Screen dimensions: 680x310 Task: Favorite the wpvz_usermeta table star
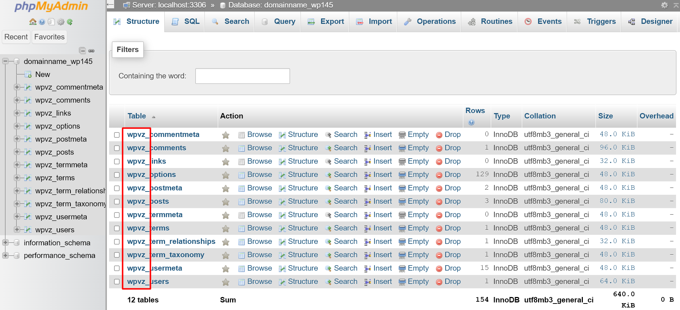(226, 268)
